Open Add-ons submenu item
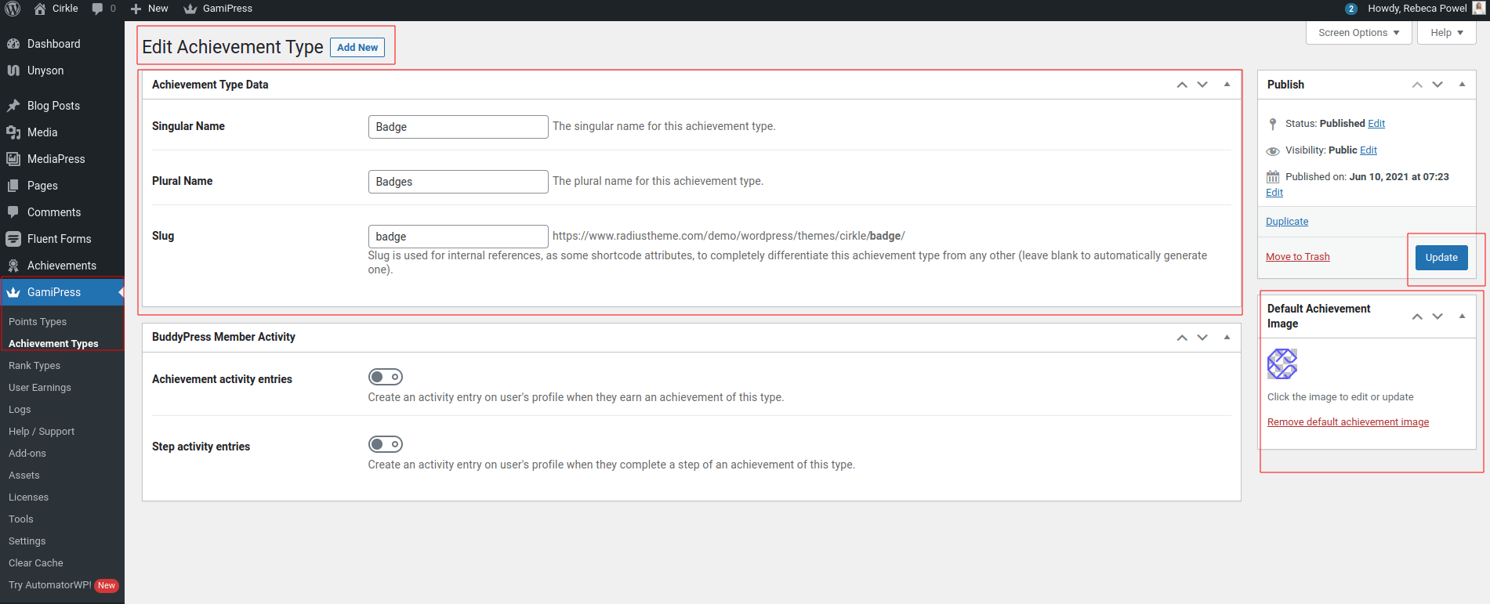Viewport: 1490px width, 604px height. pyautogui.click(x=27, y=454)
